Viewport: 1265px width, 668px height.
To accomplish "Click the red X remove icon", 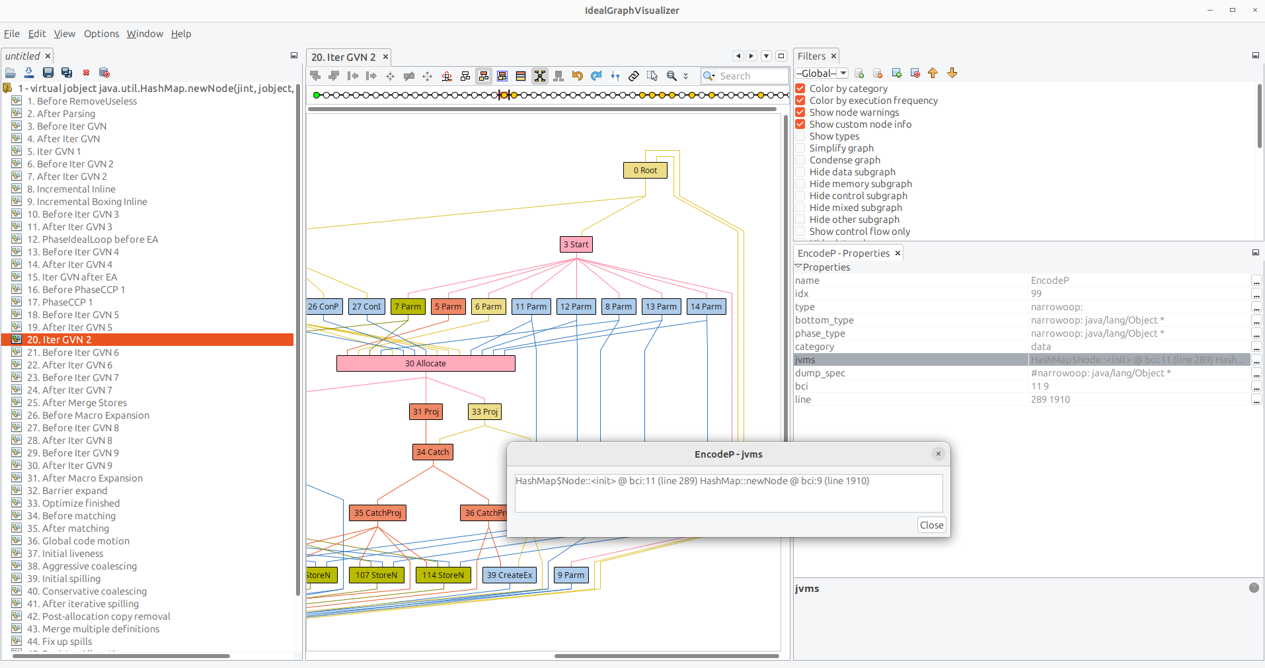I will (86, 73).
